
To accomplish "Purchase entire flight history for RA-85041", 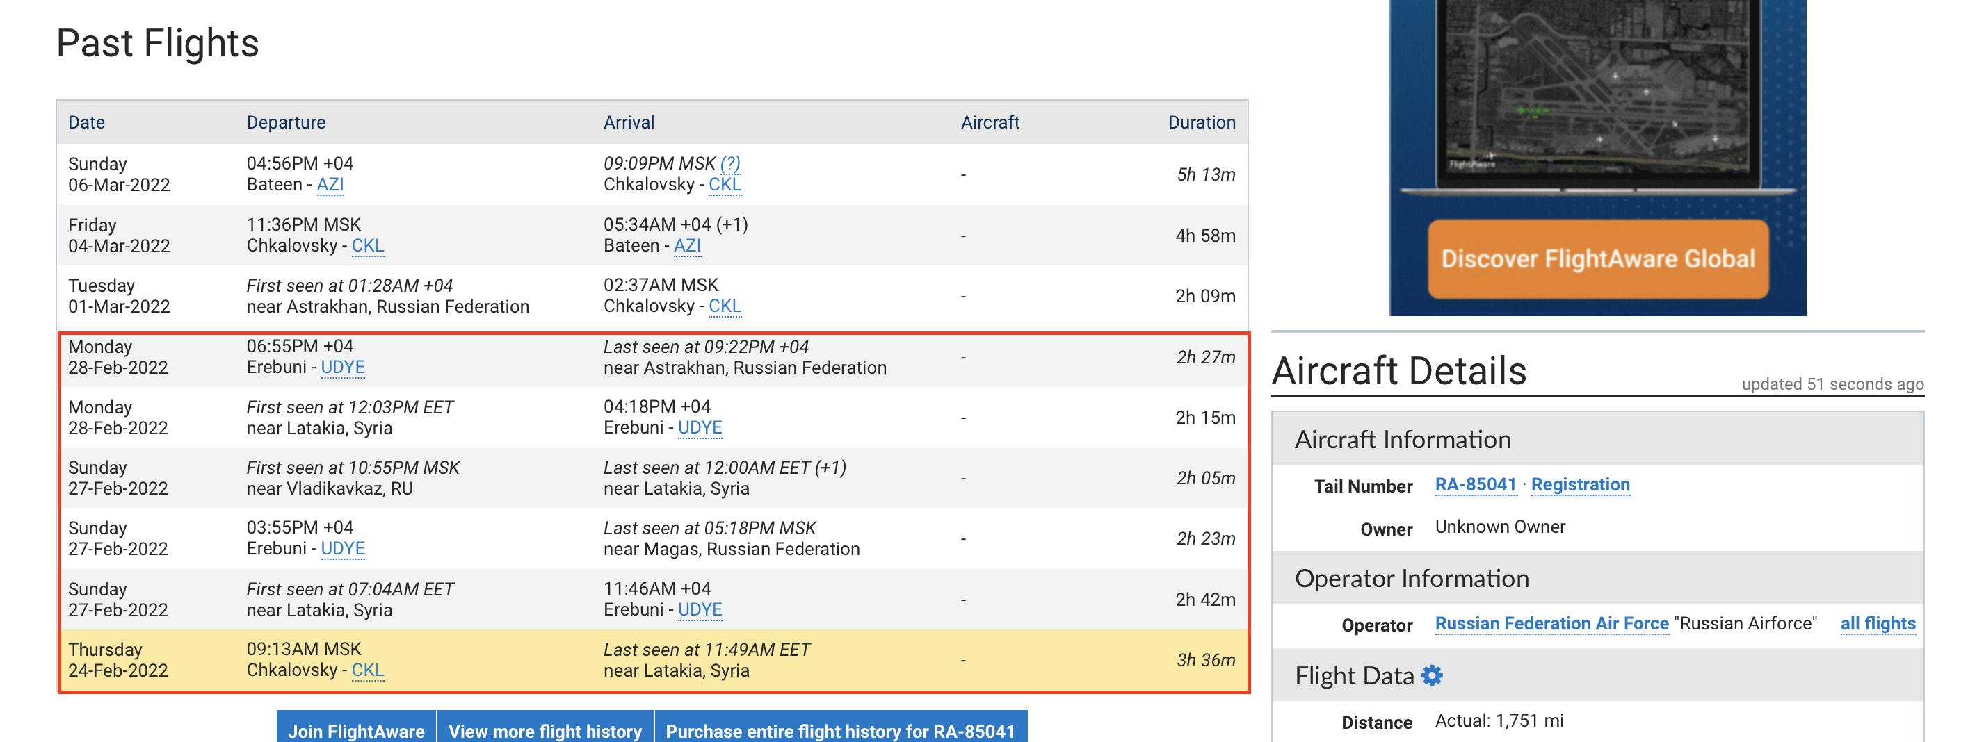I will (839, 729).
